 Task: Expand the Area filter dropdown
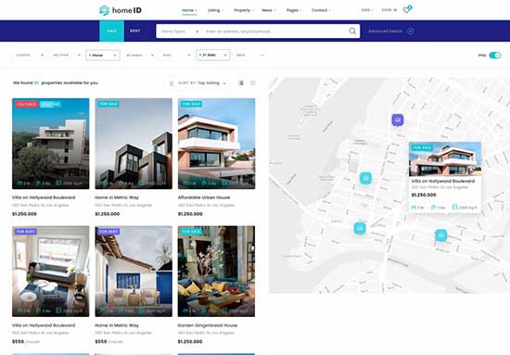pos(176,55)
